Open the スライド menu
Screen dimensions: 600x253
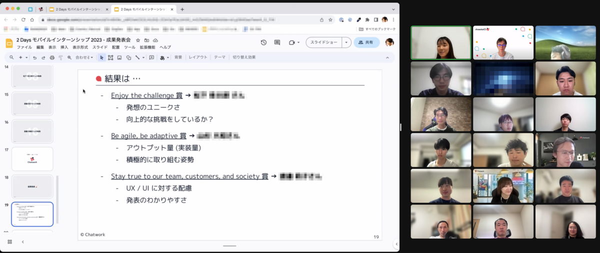100,47
